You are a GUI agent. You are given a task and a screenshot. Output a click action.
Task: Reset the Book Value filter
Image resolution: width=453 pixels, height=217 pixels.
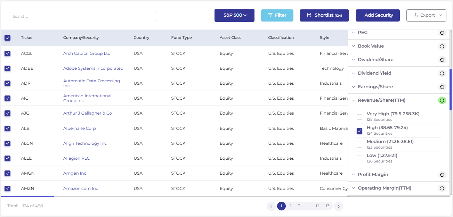(x=442, y=46)
